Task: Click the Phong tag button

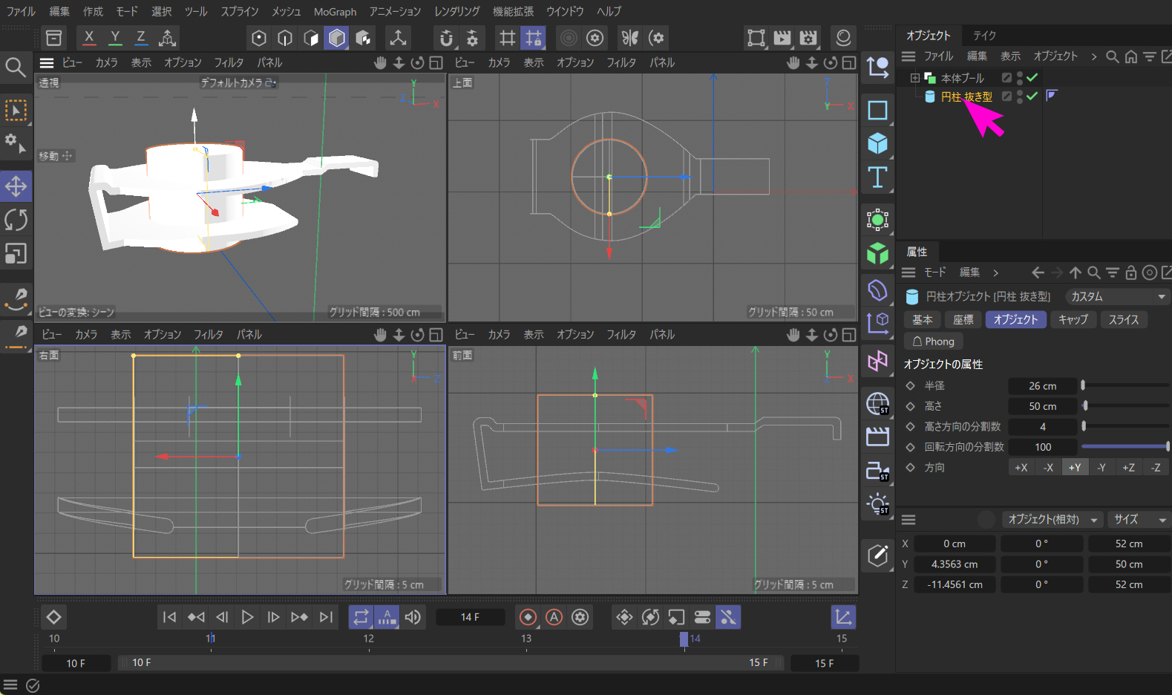Action: 933,342
